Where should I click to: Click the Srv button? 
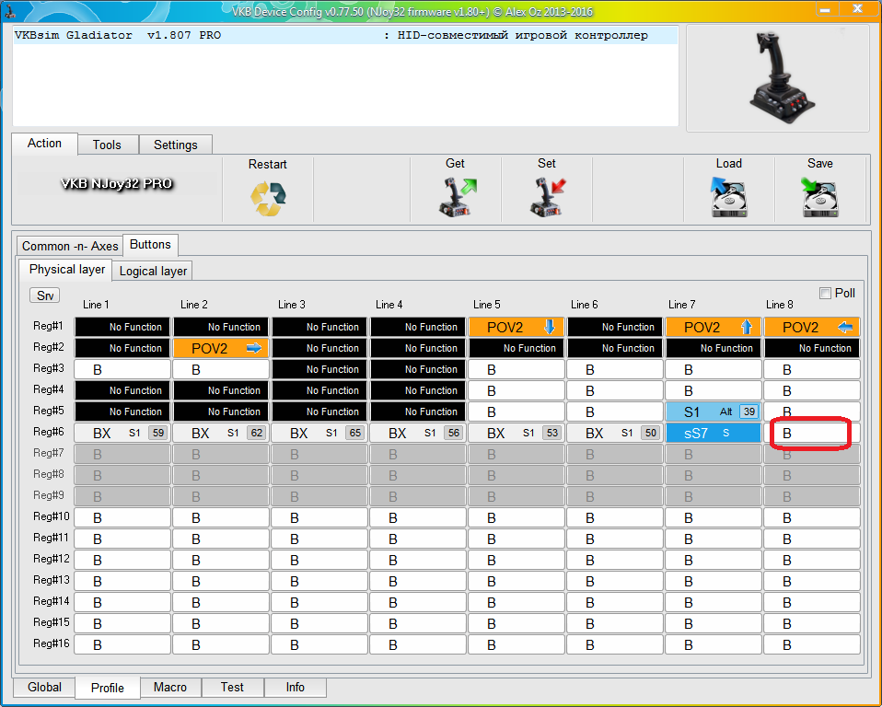pos(45,296)
